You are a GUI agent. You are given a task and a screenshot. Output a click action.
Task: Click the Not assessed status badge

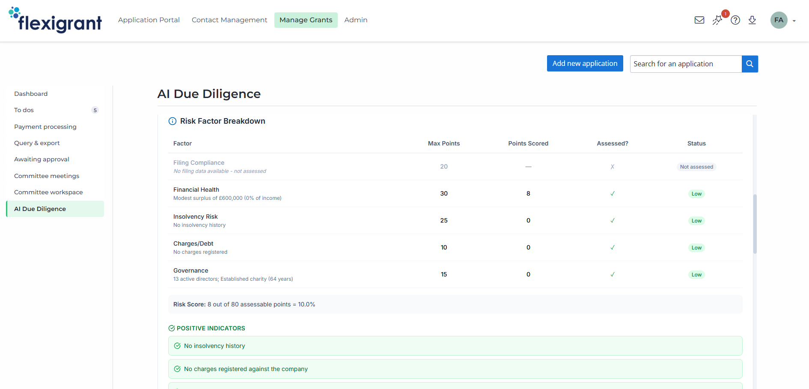696,167
